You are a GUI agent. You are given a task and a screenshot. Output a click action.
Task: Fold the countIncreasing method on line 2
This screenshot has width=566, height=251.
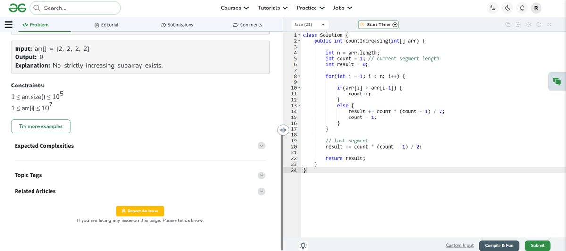point(299,41)
